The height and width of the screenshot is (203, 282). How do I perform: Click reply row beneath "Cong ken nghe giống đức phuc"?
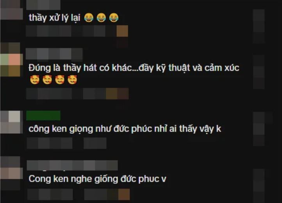(x=79, y=194)
